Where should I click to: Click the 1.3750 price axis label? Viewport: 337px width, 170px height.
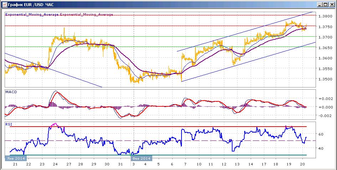pyautogui.click(x=325, y=27)
